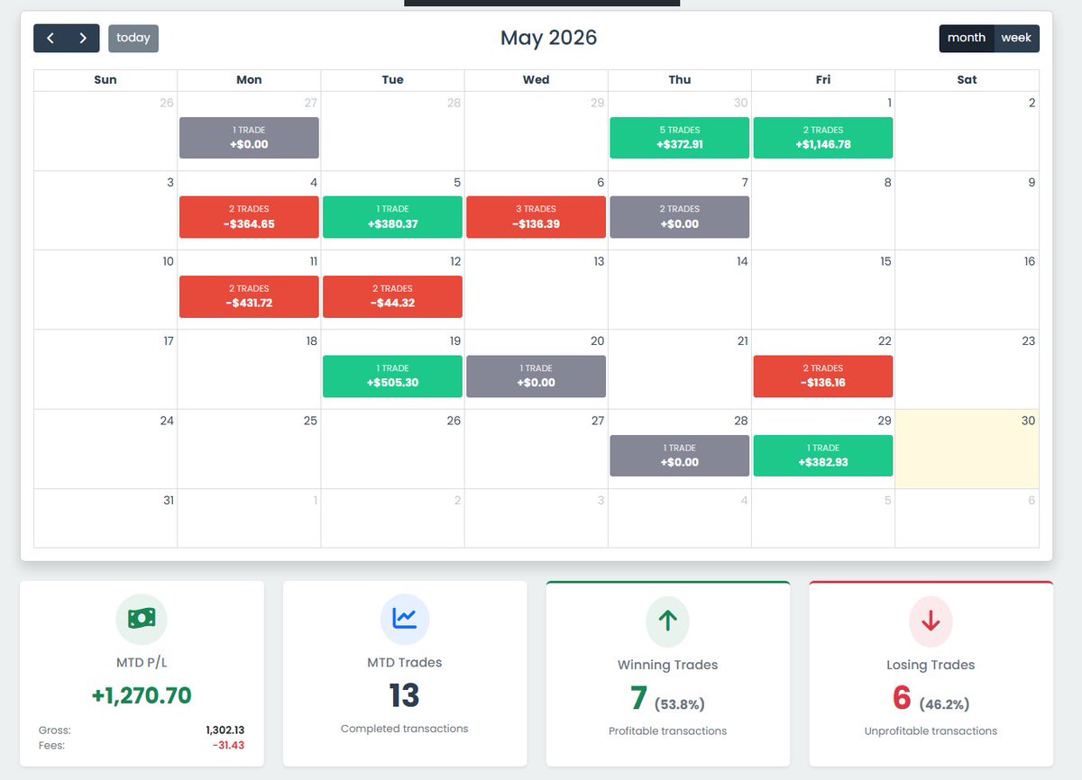Click the May 2026 calendar title

(549, 38)
